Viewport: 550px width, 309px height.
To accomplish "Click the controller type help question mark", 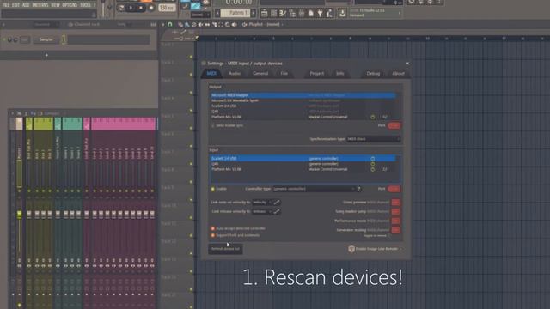I will click(x=359, y=189).
